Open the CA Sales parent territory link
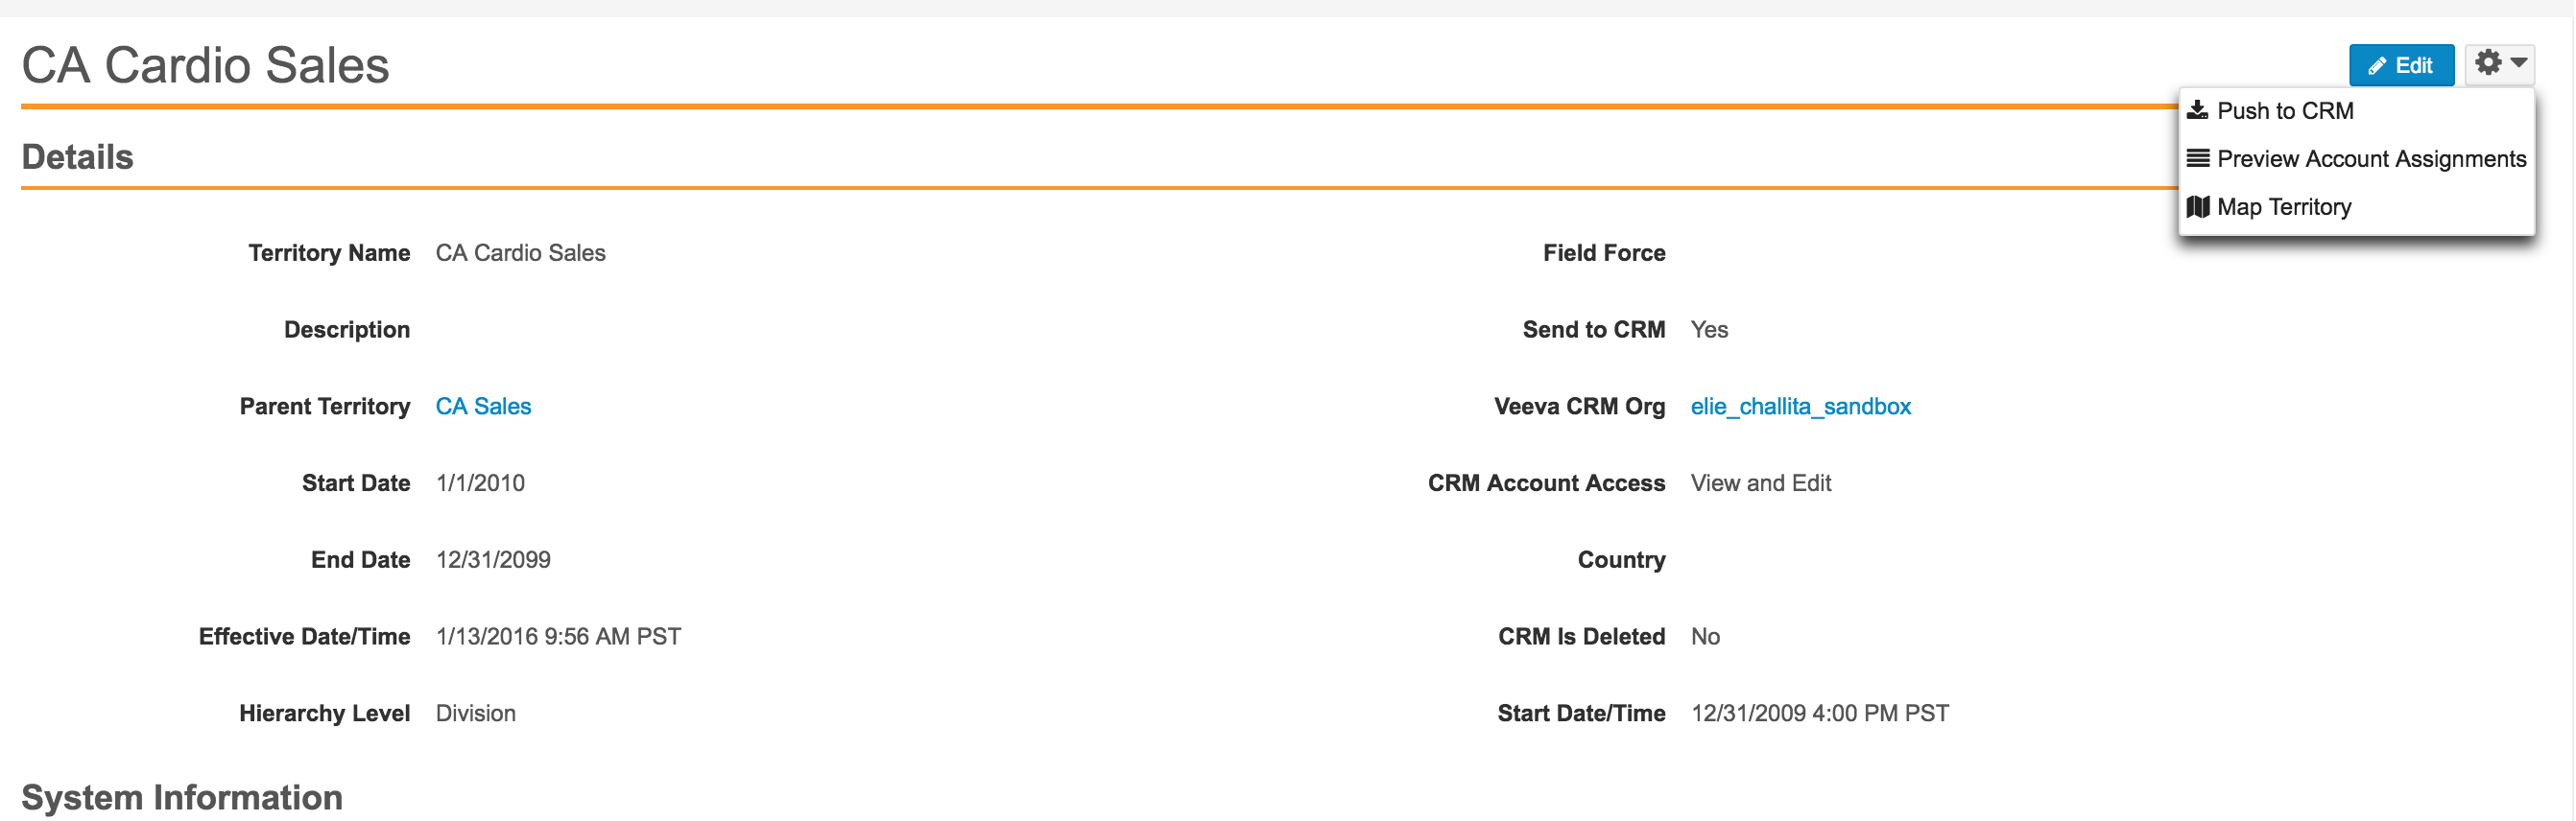2576x821 pixels. 483,407
